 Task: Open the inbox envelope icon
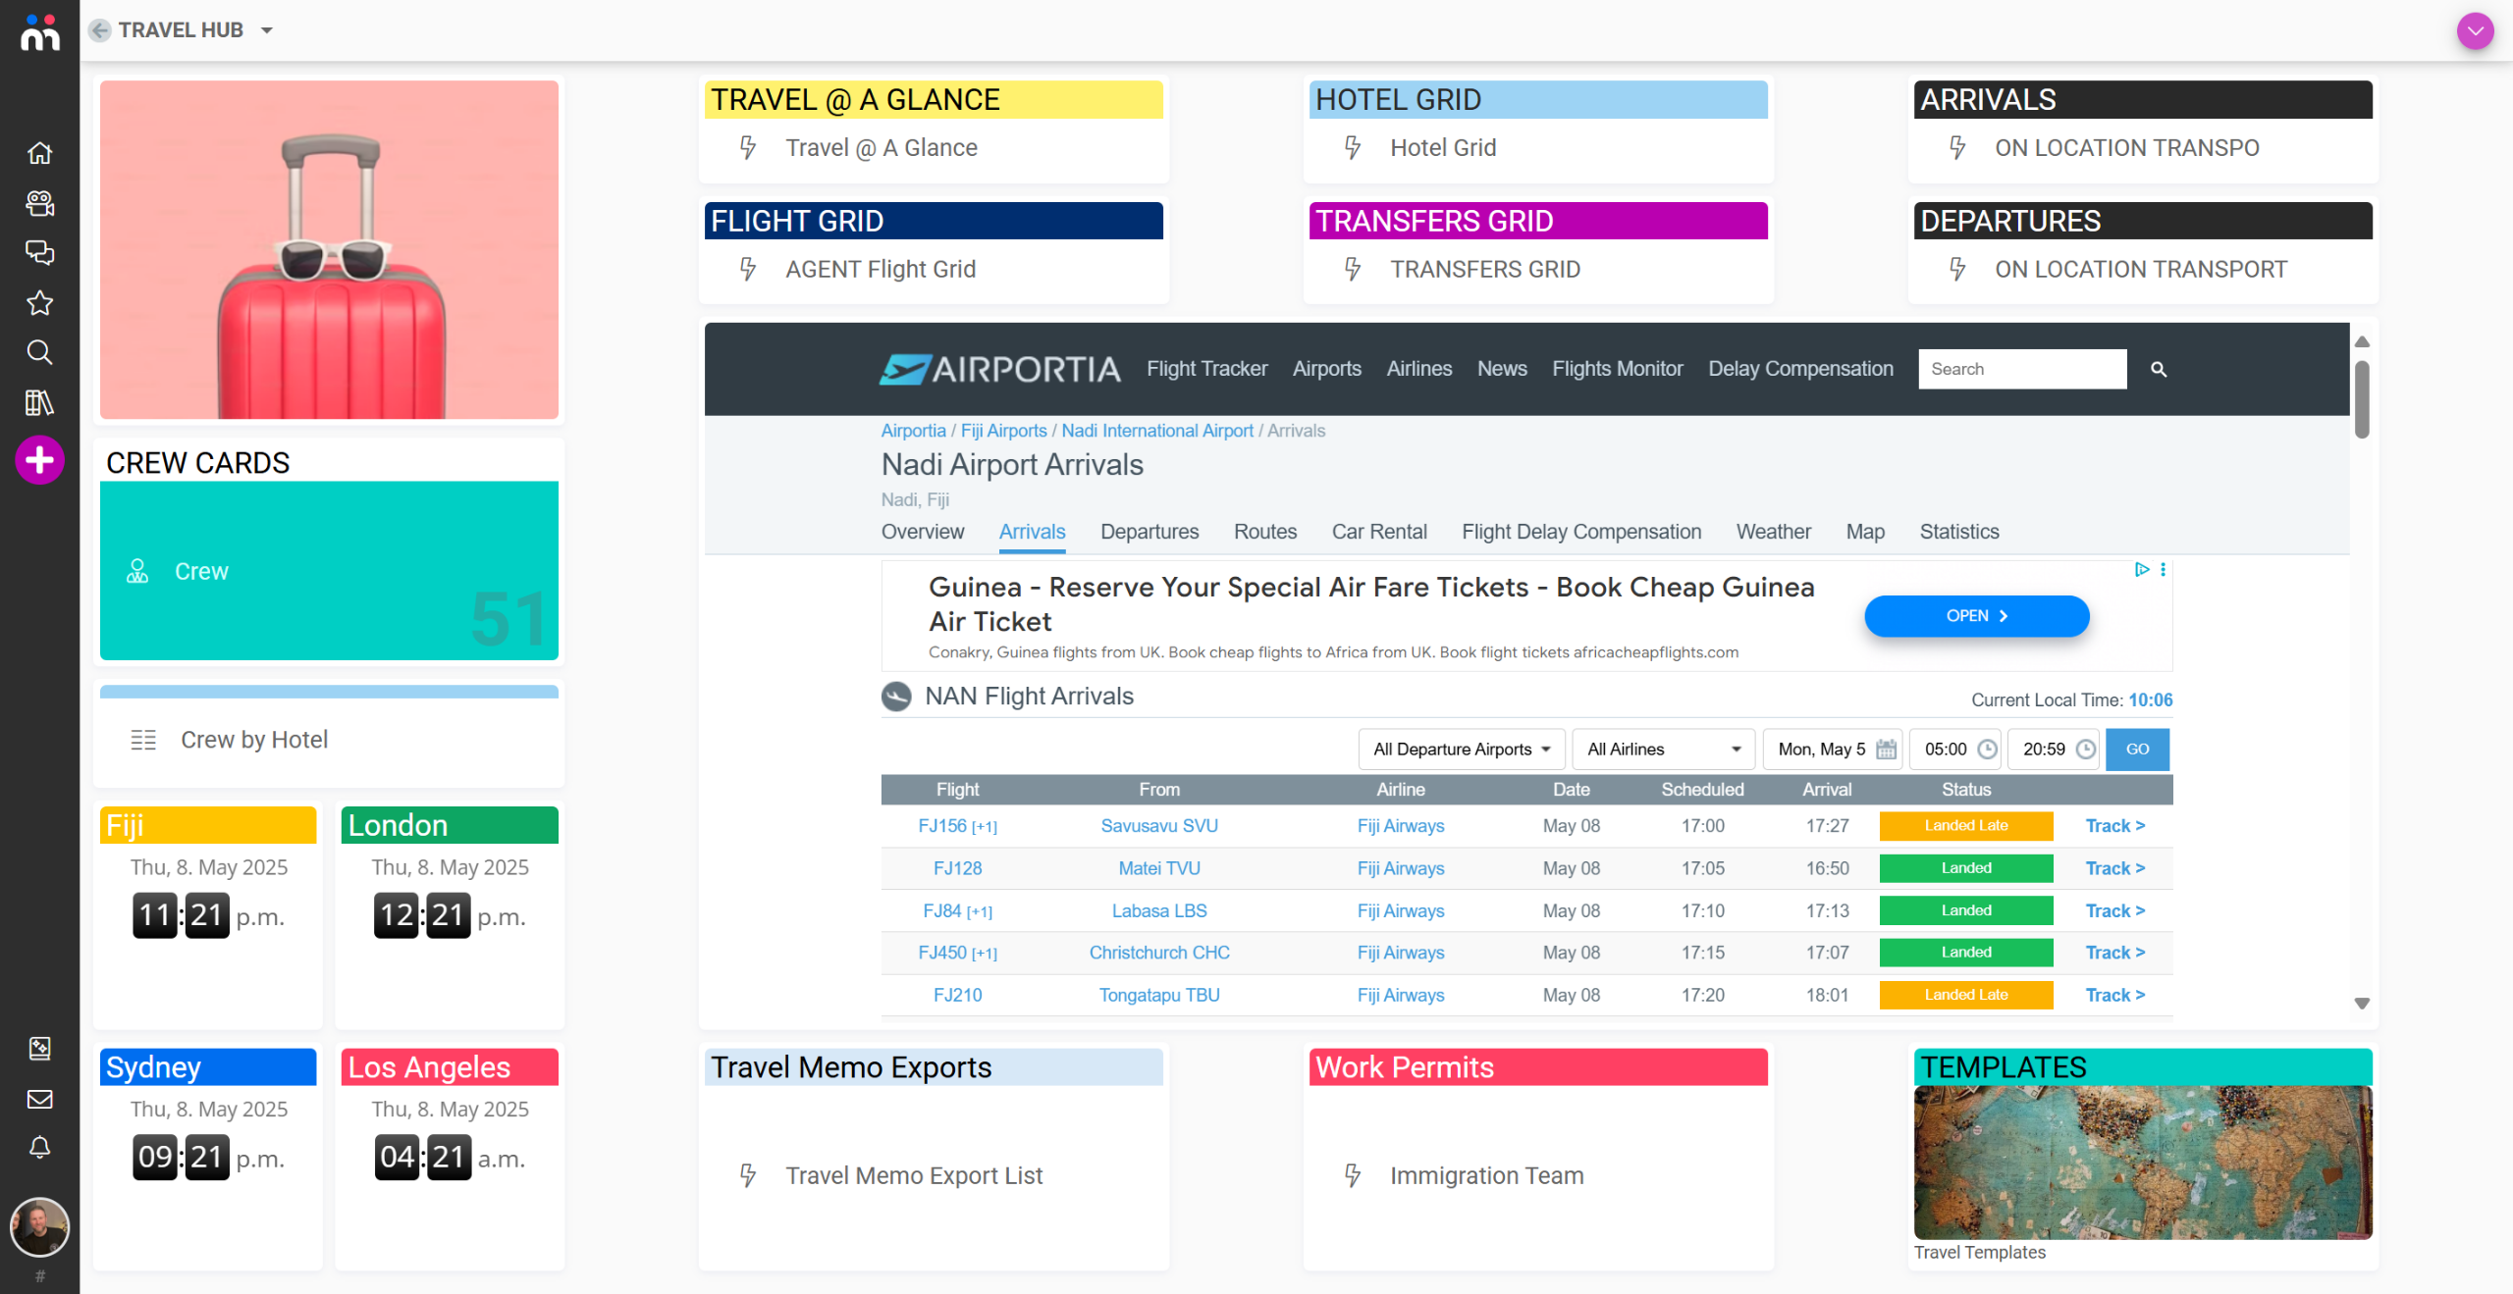[39, 1099]
